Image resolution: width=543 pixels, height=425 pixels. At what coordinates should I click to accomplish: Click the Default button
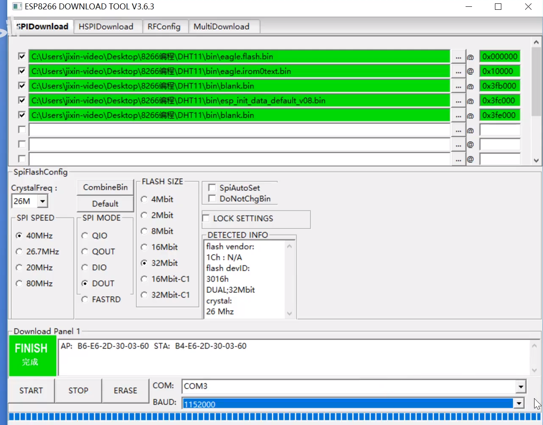(x=105, y=204)
